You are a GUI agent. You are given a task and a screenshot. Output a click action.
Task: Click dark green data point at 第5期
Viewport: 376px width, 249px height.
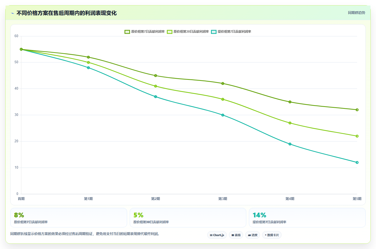point(357,110)
